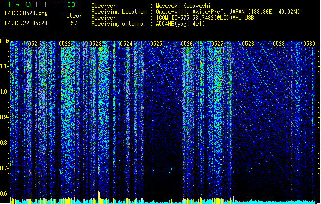The image size is (321, 204).
Task: Click the 0.6 kHz axis label
Action: coord(5,194)
